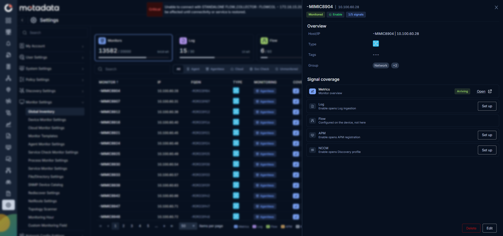The image size is (503, 236).
Task: Click the Monitored status badge
Action: (315, 14)
